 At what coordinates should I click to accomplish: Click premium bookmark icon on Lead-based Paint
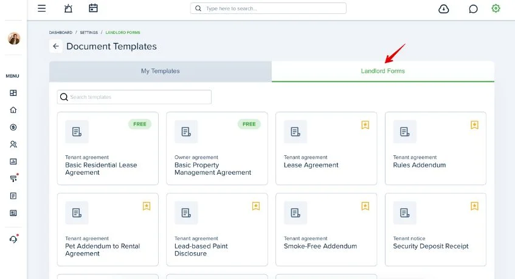256,206
